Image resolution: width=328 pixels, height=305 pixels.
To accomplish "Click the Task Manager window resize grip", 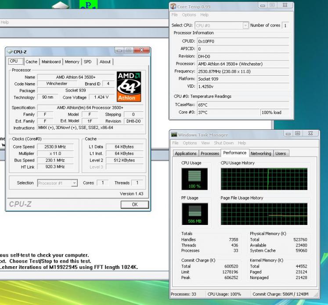I will click(x=316, y=295).
